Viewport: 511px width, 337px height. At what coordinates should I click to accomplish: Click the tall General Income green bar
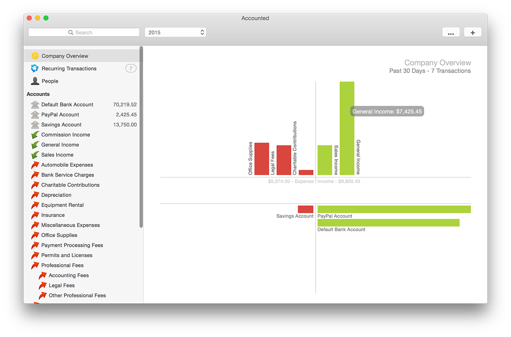click(347, 128)
